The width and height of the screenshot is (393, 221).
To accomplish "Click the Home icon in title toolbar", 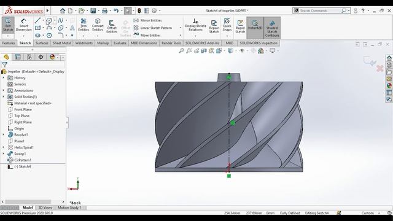I will pyautogui.click(x=63, y=10).
